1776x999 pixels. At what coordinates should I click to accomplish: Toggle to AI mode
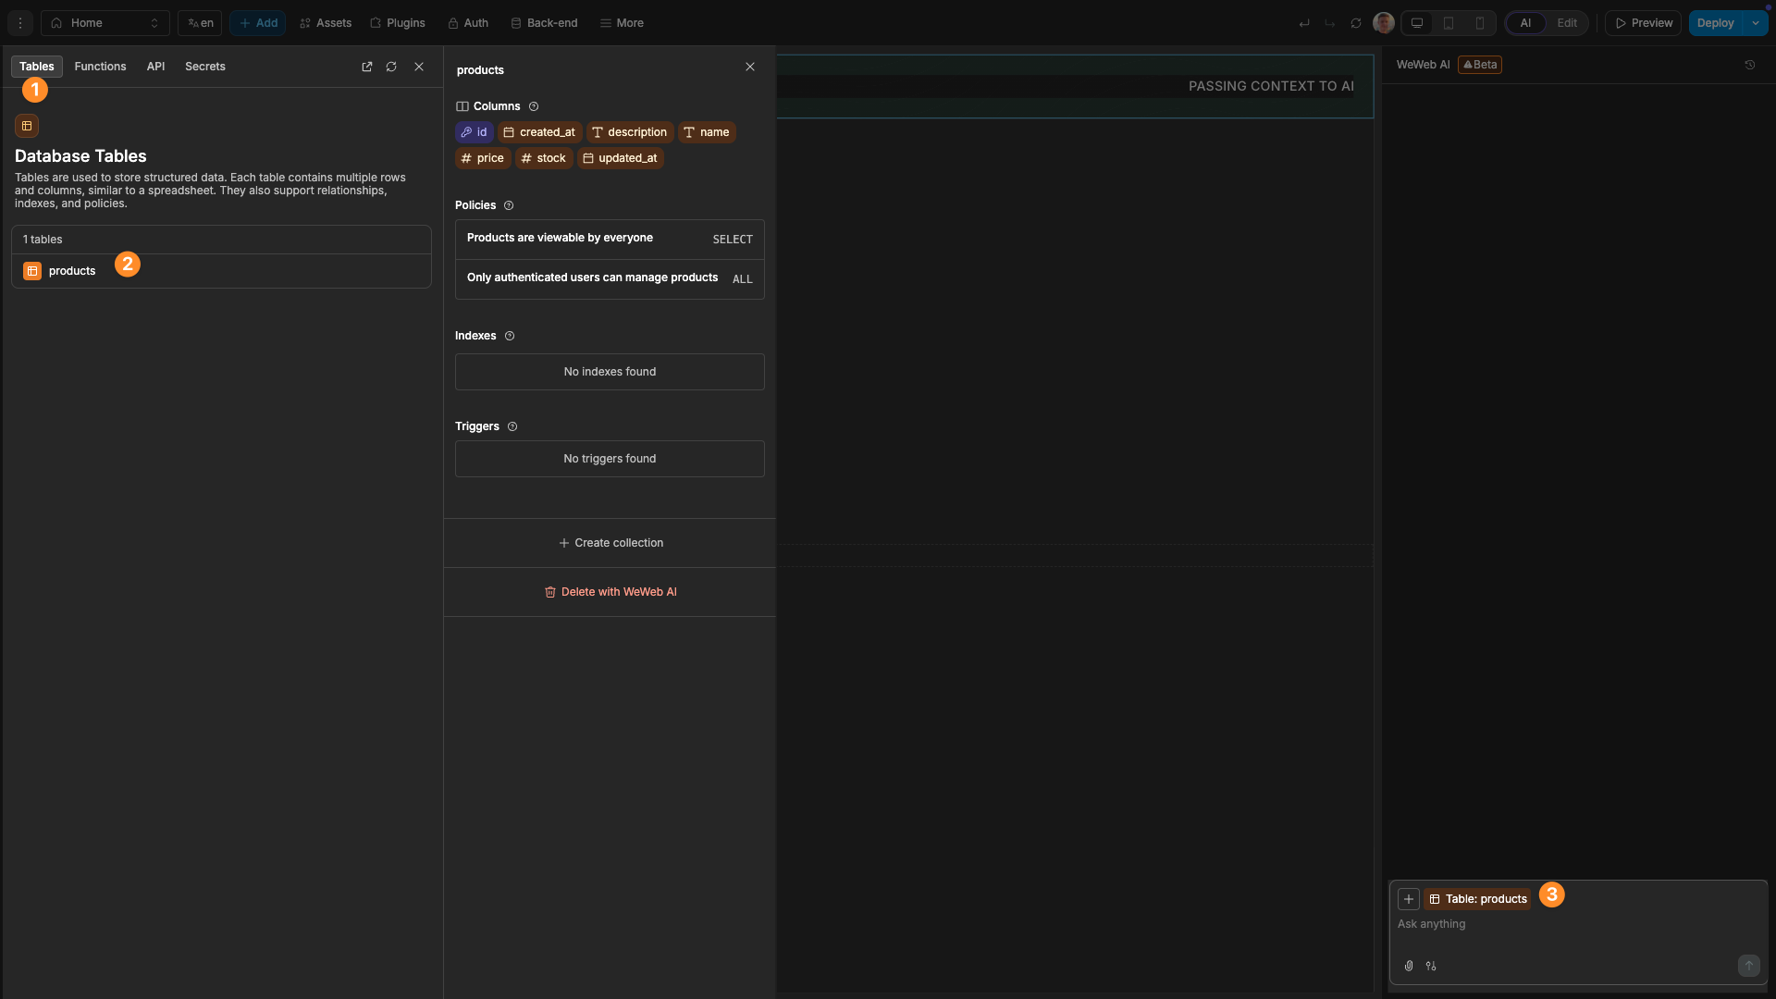point(1526,23)
